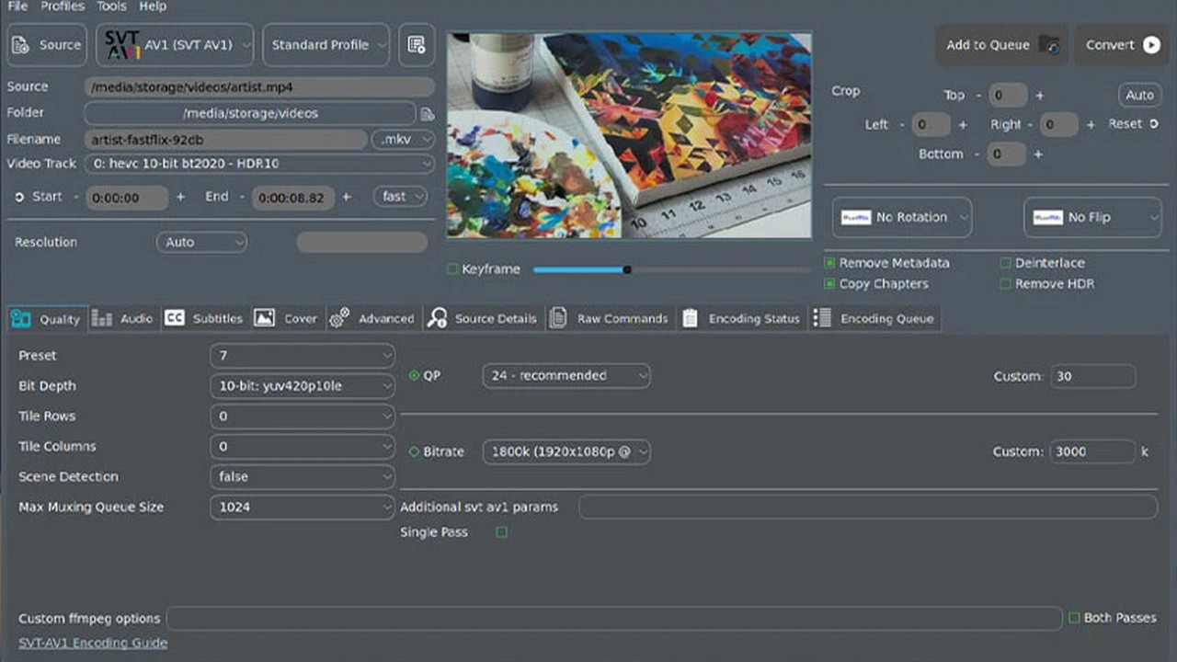
Task: Toggle the Deinterlace checkbox
Action: 1006,263
